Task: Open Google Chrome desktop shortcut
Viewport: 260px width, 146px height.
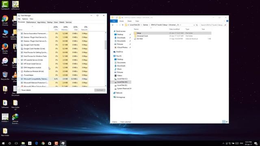Action: [x=5, y=20]
